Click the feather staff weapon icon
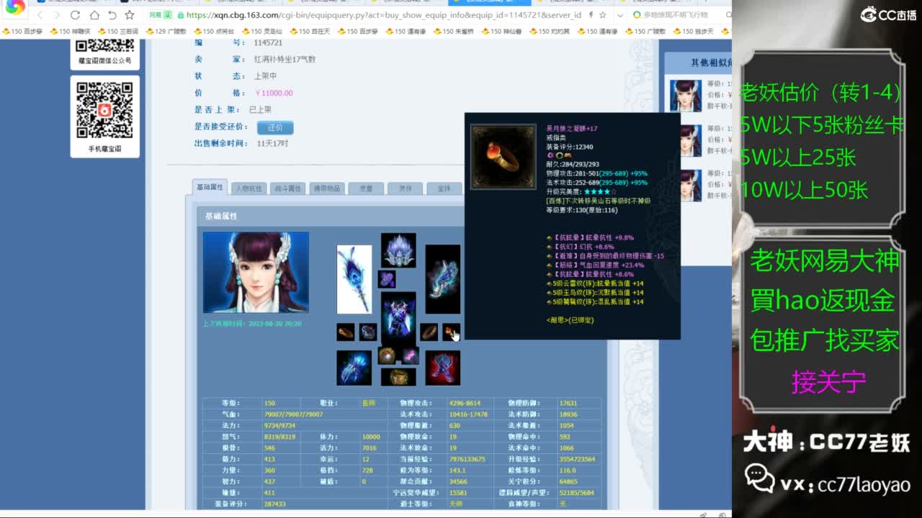This screenshot has height=518, width=922. (x=354, y=279)
